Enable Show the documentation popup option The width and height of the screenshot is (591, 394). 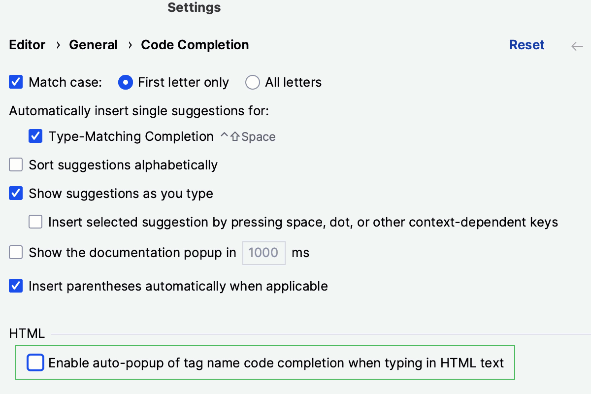click(15, 252)
